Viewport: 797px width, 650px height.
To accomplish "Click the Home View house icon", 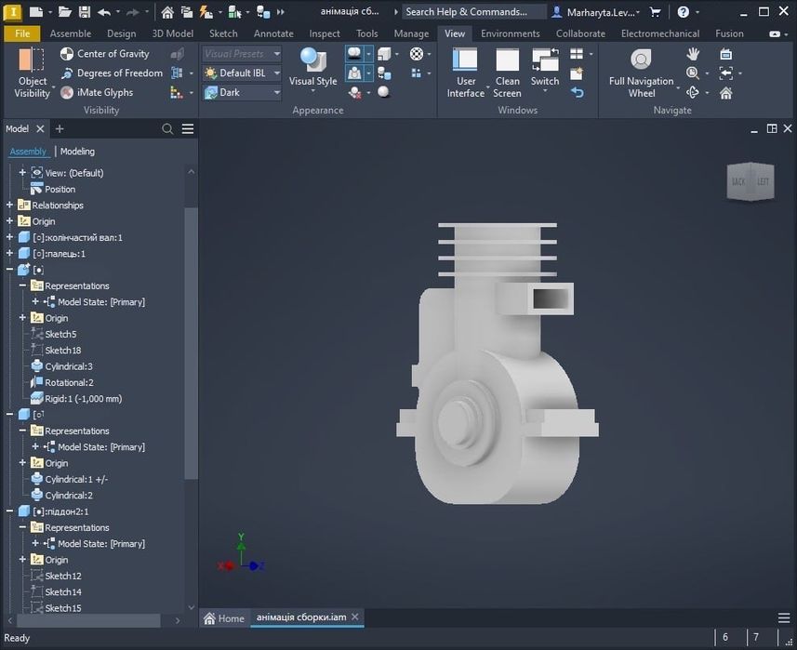I will pos(725,93).
